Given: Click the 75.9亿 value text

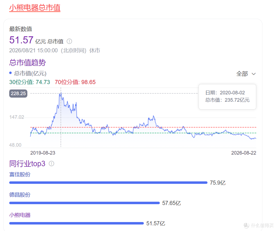Looking at the screenshot, I should (x=217, y=183).
